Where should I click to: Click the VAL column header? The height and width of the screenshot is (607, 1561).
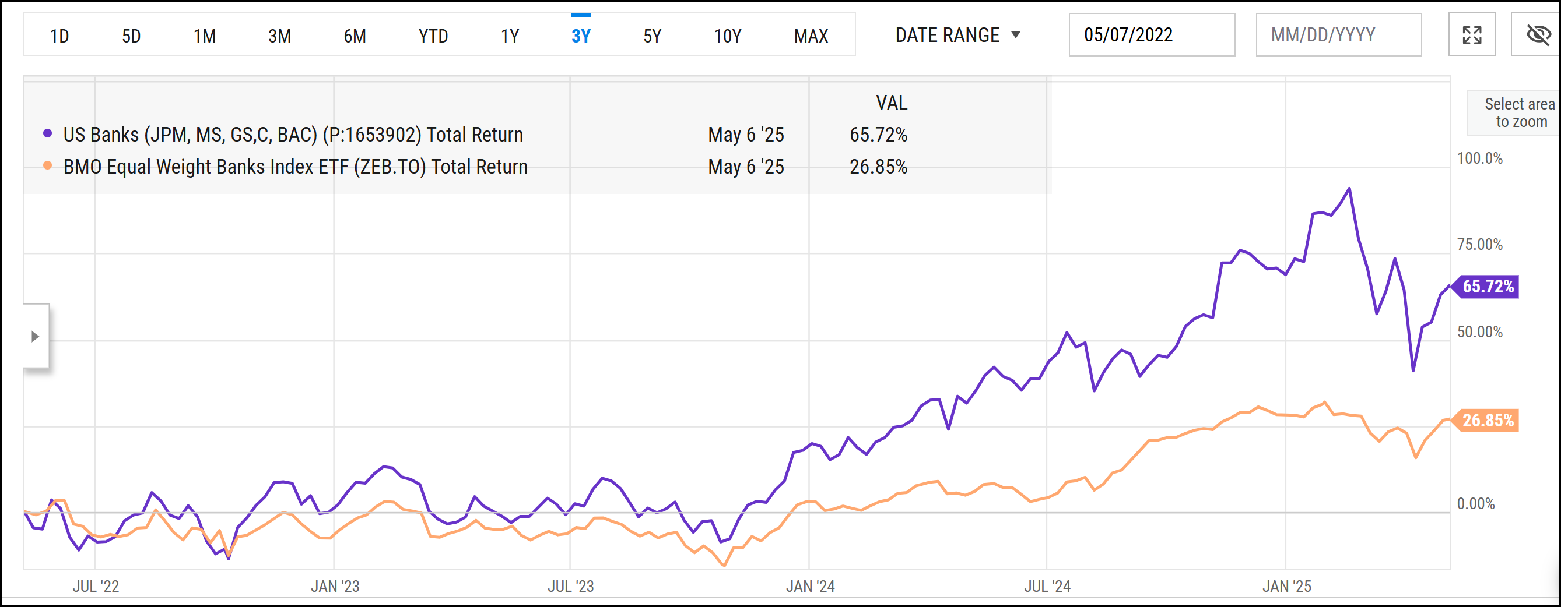click(892, 103)
